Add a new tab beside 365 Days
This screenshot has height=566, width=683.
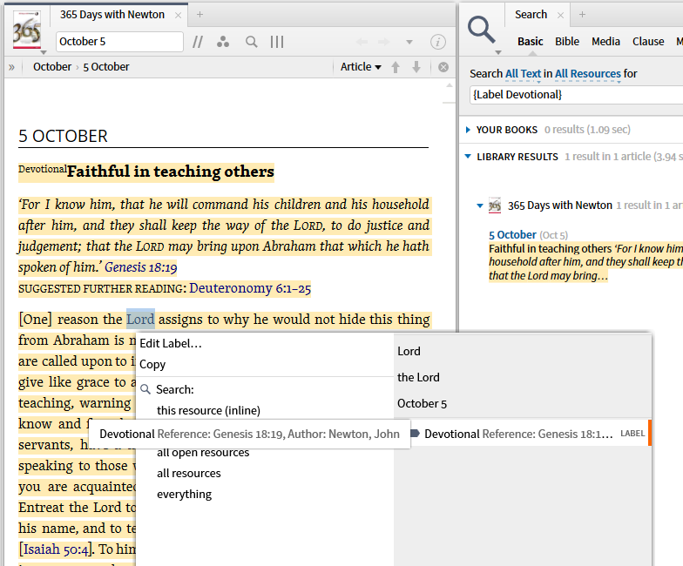pos(200,14)
